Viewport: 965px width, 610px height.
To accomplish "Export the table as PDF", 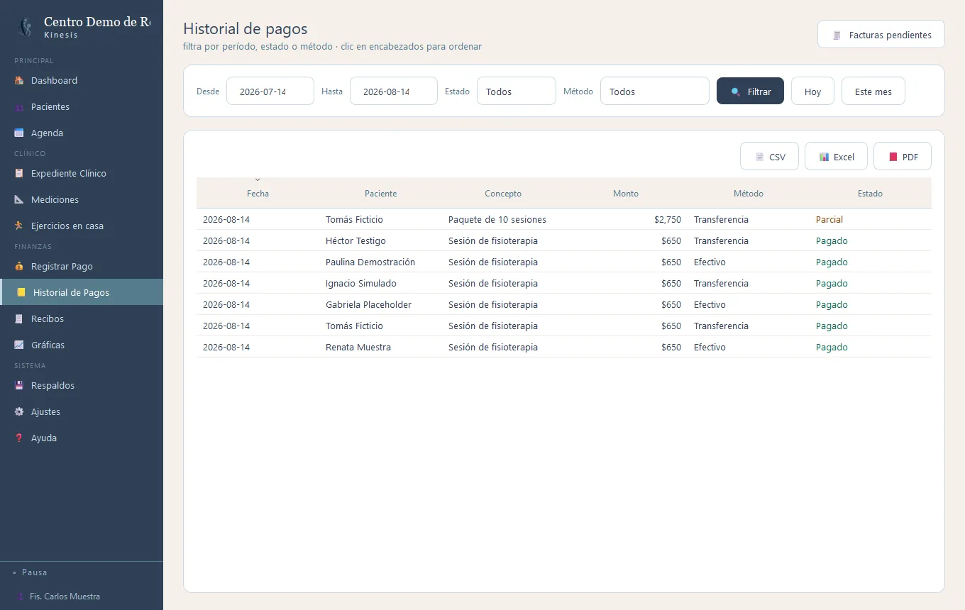I will (x=903, y=156).
